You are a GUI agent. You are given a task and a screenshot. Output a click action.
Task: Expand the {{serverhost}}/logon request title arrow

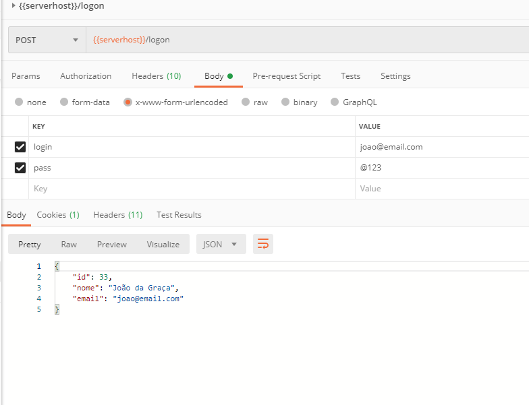tap(13, 5)
